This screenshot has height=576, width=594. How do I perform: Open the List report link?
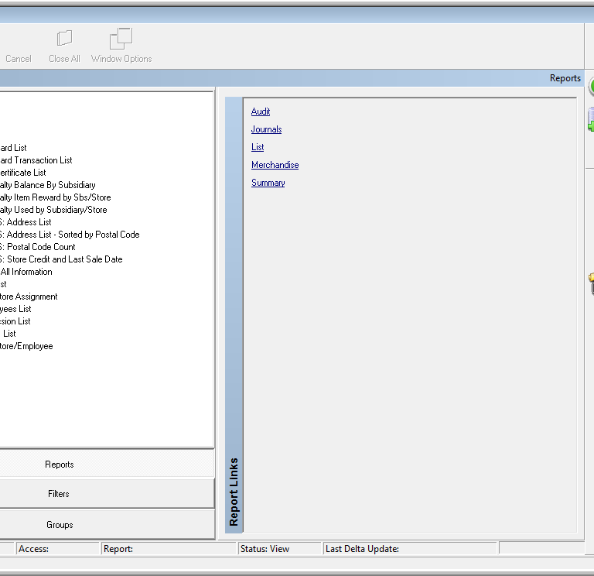click(x=258, y=147)
